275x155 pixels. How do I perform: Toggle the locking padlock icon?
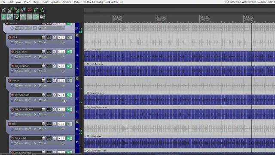pyautogui.click(x=42, y=17)
